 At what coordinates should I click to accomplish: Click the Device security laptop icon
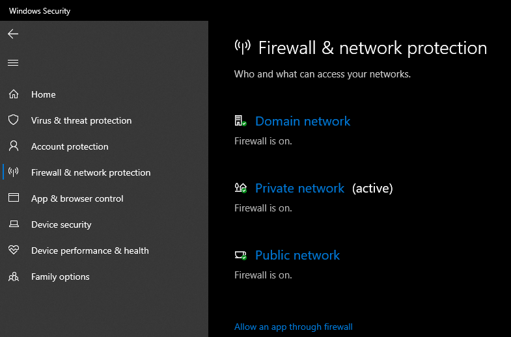point(14,224)
